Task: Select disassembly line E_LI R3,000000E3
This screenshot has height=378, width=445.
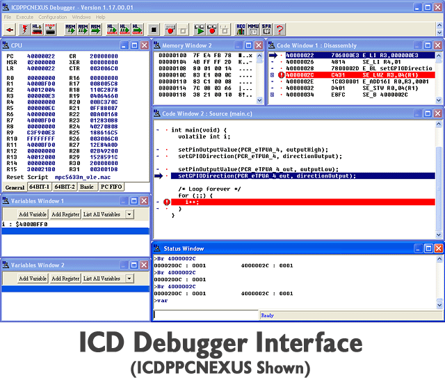Action: [360, 56]
